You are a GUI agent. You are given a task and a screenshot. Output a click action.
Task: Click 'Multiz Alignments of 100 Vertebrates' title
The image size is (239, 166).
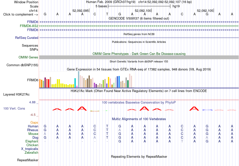tap(139, 119)
